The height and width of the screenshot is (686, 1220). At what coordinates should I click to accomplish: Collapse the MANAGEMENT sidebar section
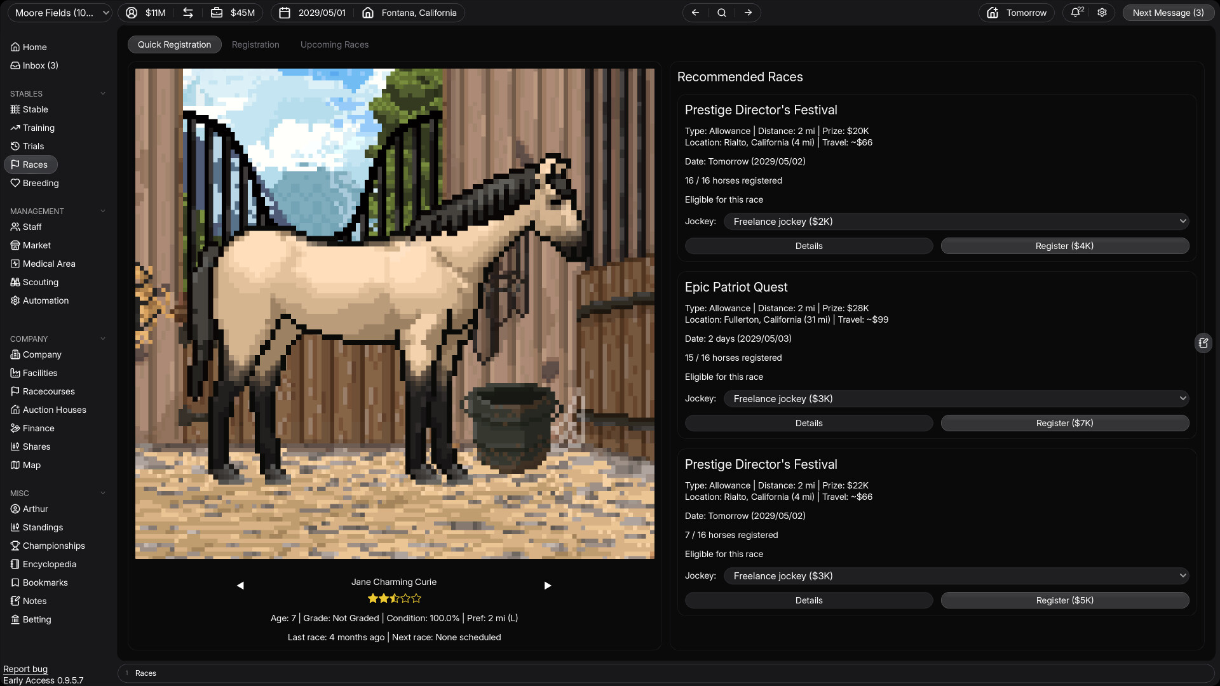pos(103,212)
